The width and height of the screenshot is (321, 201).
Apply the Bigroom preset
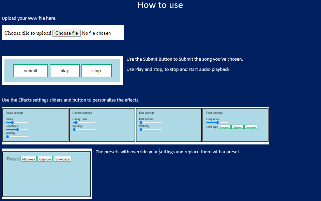[45, 159]
